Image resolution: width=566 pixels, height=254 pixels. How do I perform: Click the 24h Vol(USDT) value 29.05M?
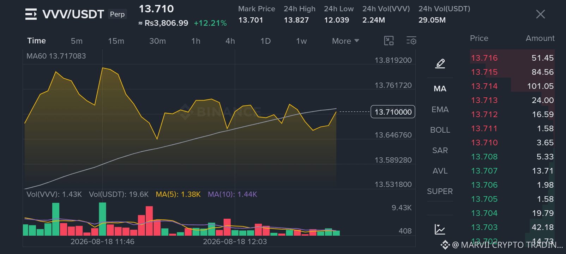(432, 20)
